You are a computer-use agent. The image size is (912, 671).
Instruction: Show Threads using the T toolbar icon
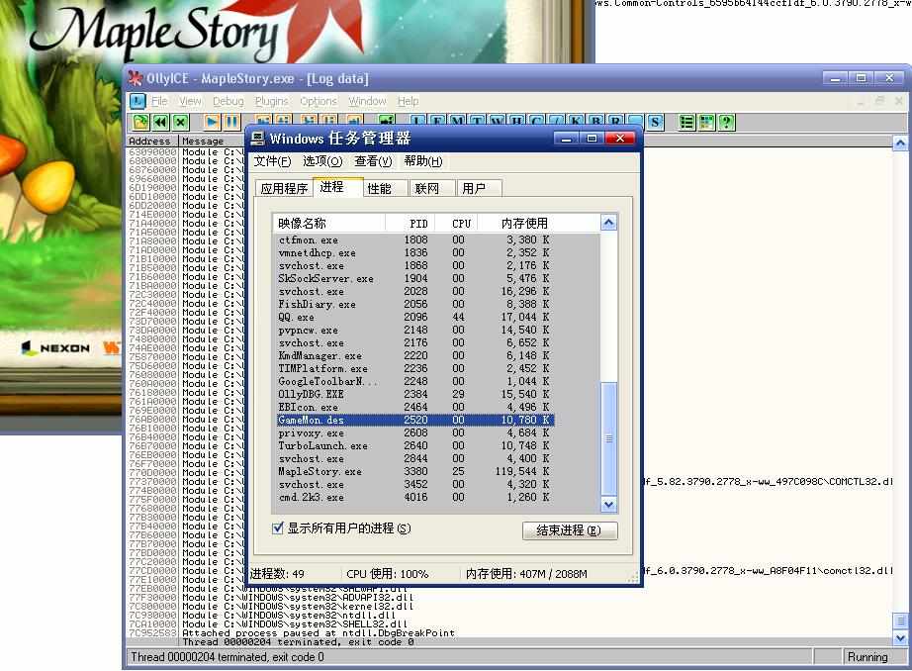coord(477,122)
